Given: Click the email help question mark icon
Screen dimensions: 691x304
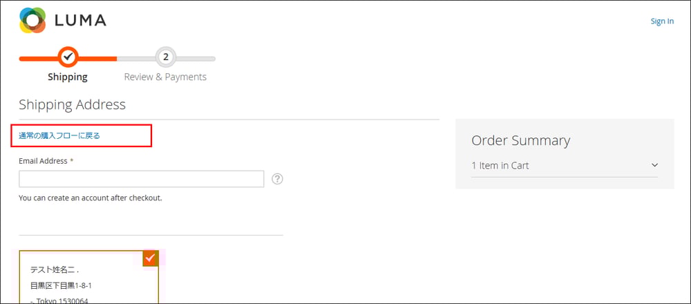Looking at the screenshot, I should pos(277,179).
